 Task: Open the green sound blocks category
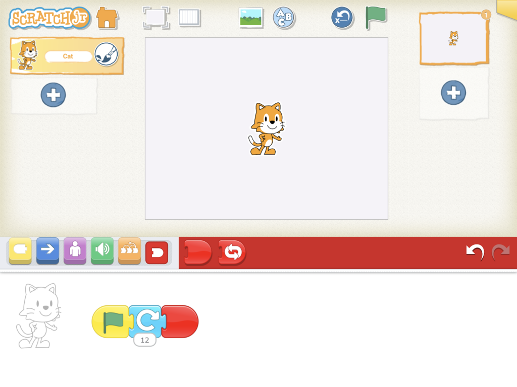point(102,250)
